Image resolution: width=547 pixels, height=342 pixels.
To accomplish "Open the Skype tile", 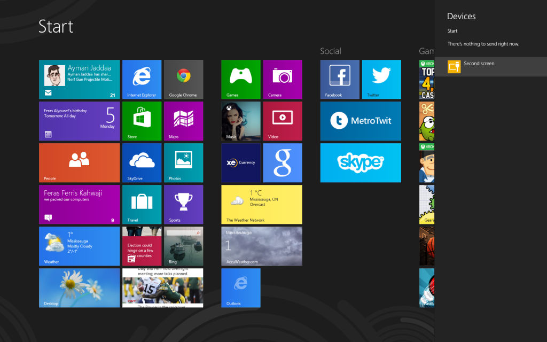I will tap(361, 162).
